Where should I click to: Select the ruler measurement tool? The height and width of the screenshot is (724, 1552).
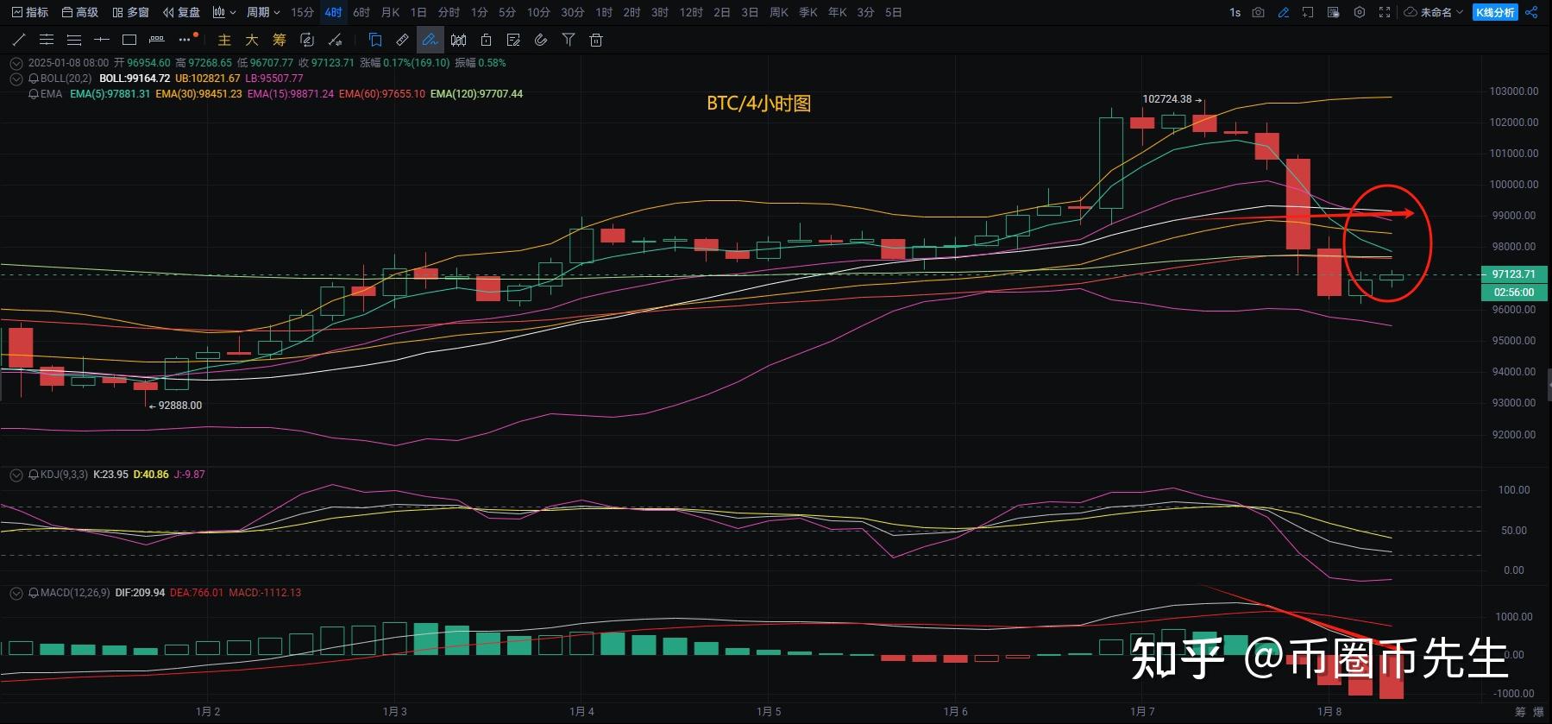(403, 40)
